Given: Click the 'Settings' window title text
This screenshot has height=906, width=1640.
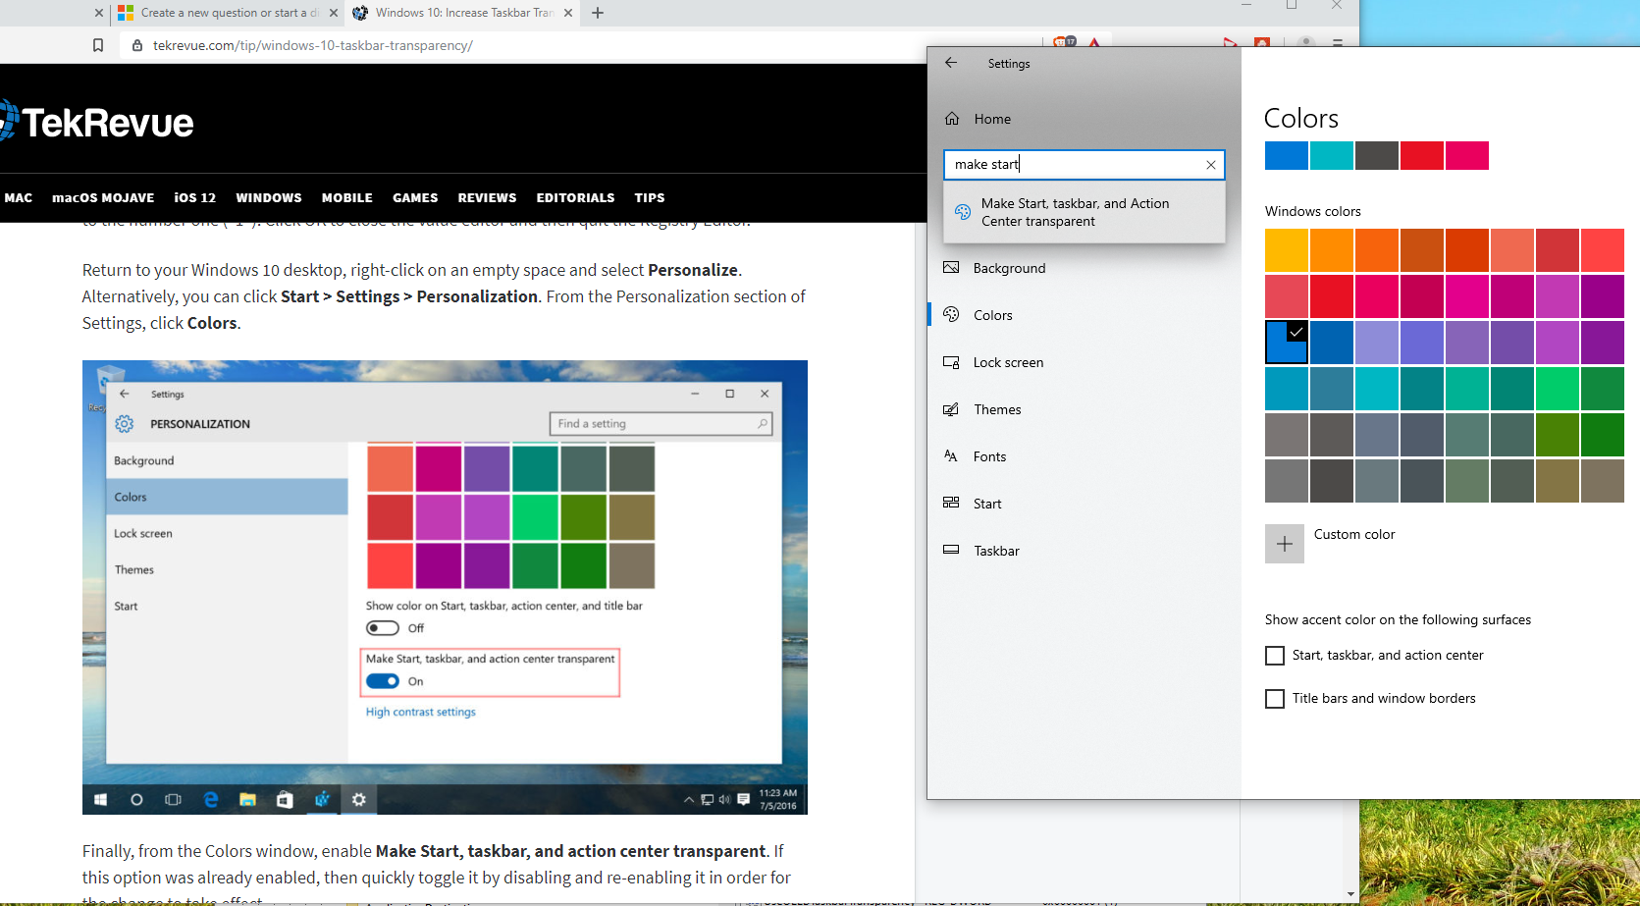Looking at the screenshot, I should point(1009,63).
